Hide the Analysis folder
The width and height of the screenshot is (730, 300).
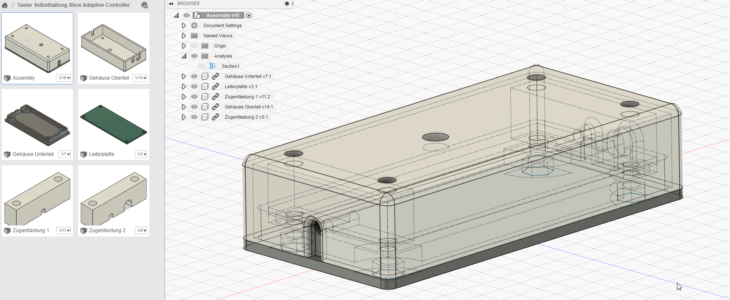pyautogui.click(x=194, y=56)
